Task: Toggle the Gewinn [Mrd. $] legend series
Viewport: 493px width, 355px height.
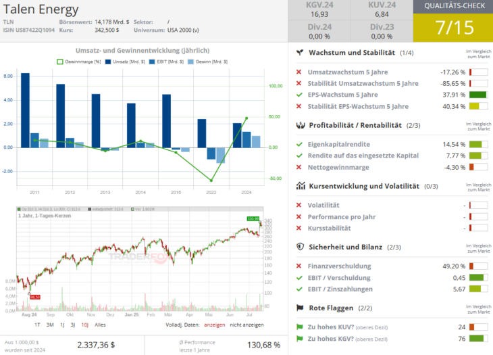Action: (207, 62)
